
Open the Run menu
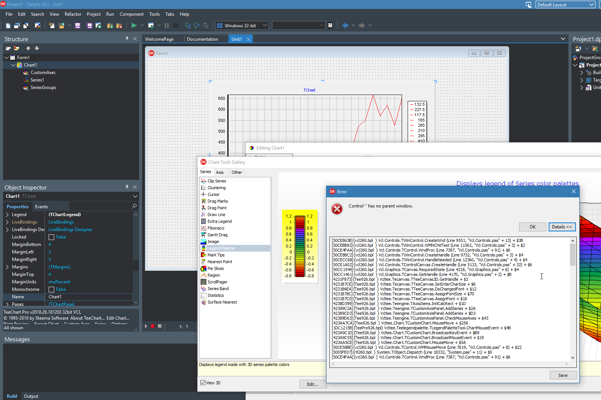[110, 14]
